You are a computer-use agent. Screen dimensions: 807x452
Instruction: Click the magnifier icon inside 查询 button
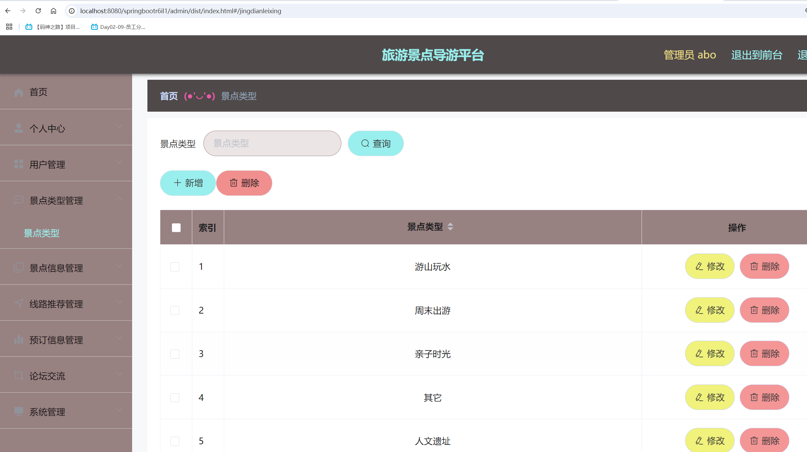coord(365,143)
